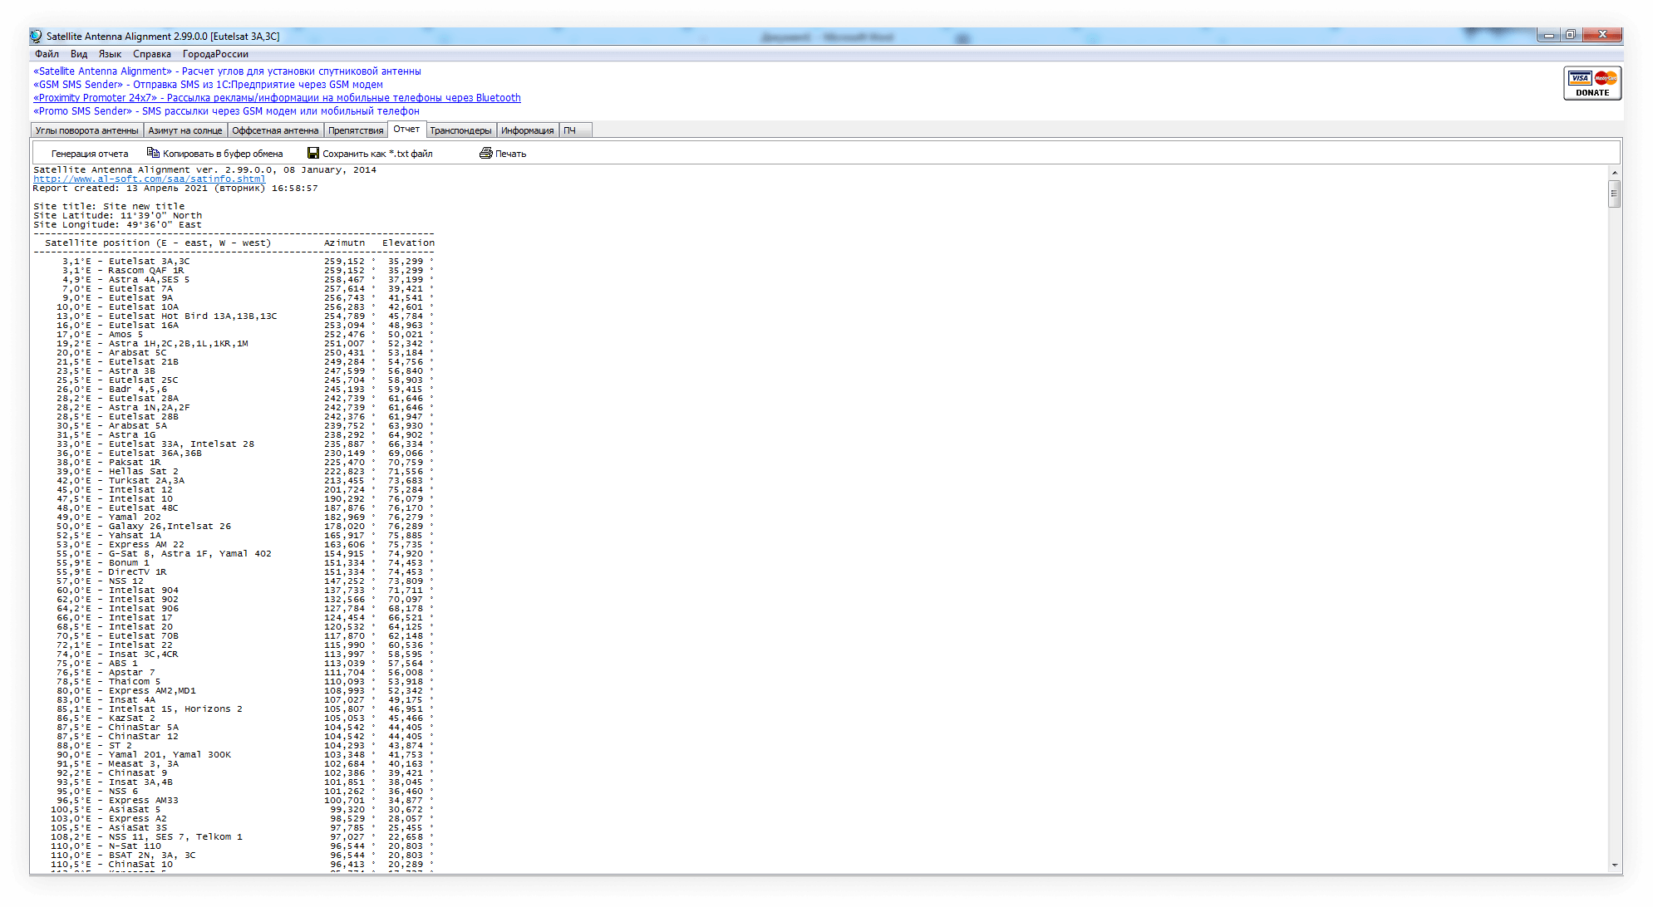Viewport: 1653px width, 907px height.
Task: Open the Язык menu
Action: [110, 54]
